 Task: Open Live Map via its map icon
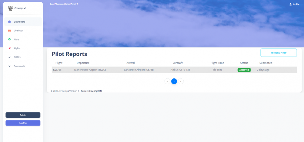9,31
